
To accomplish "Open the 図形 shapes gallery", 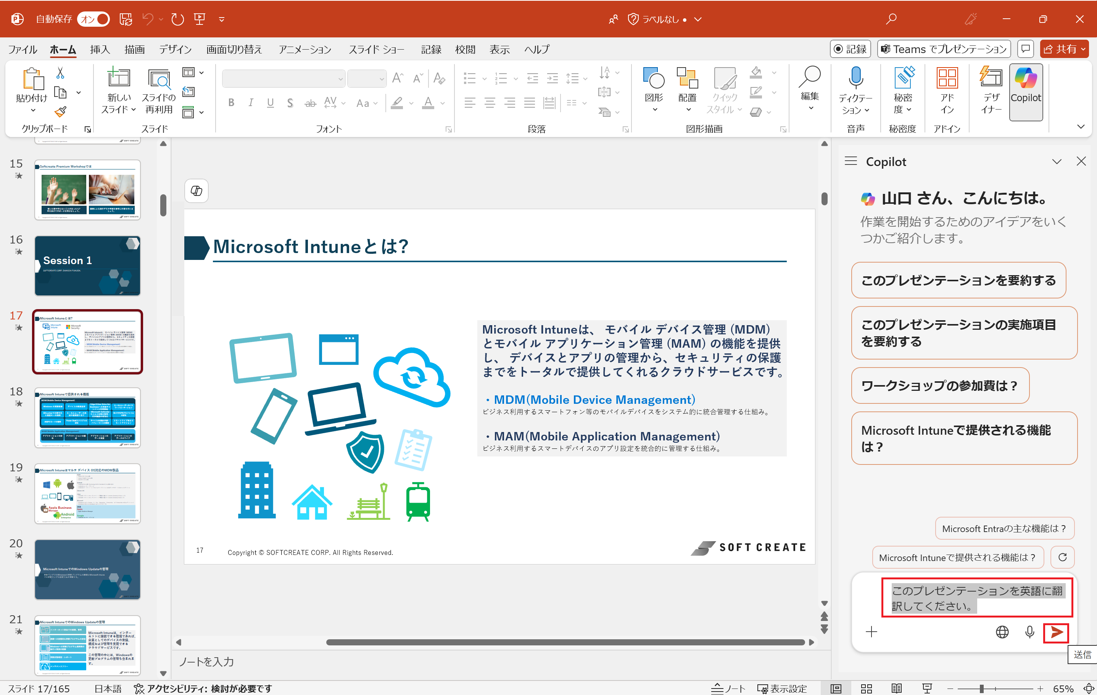I will coord(654,90).
